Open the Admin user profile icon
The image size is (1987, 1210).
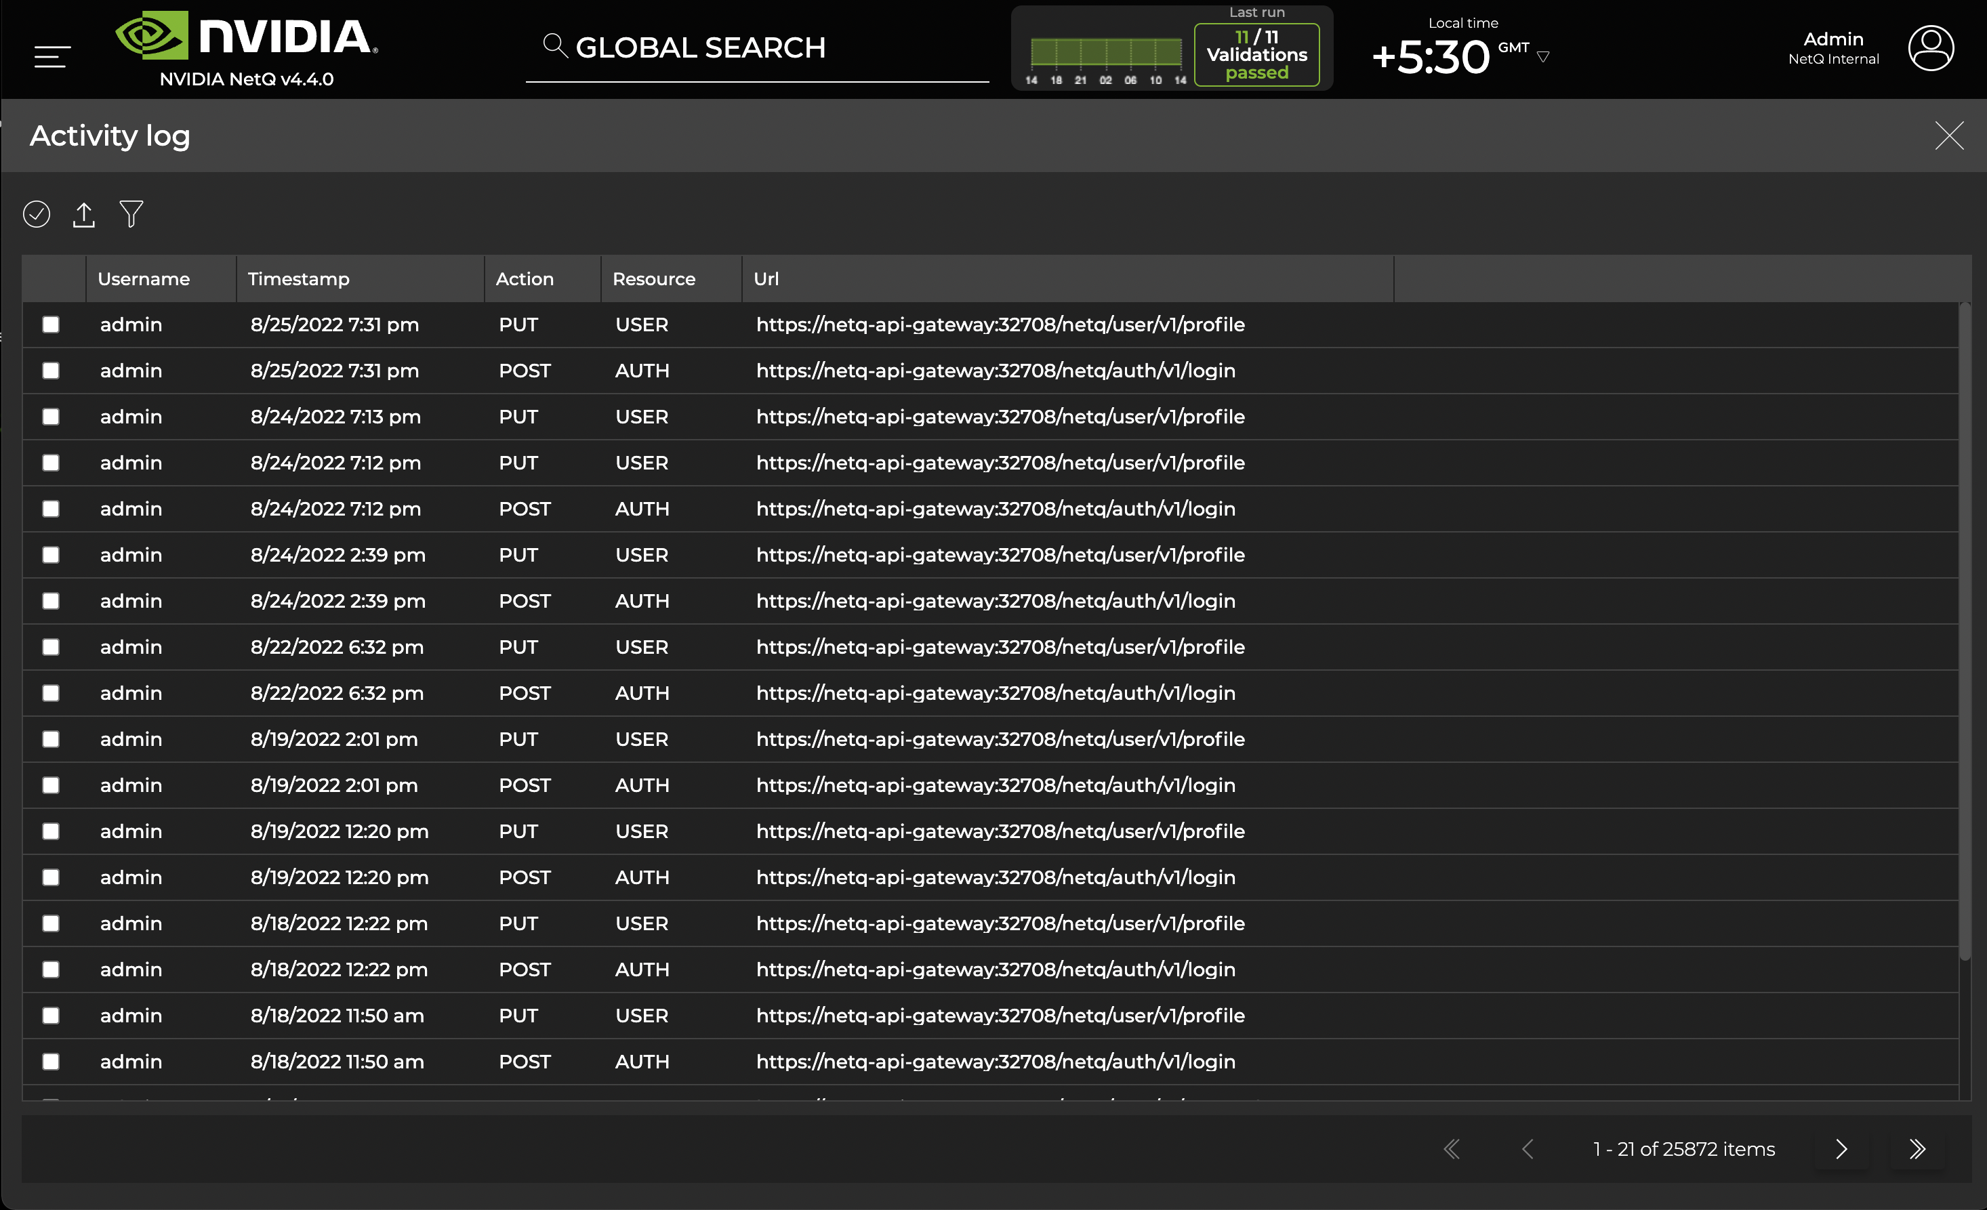(1930, 48)
